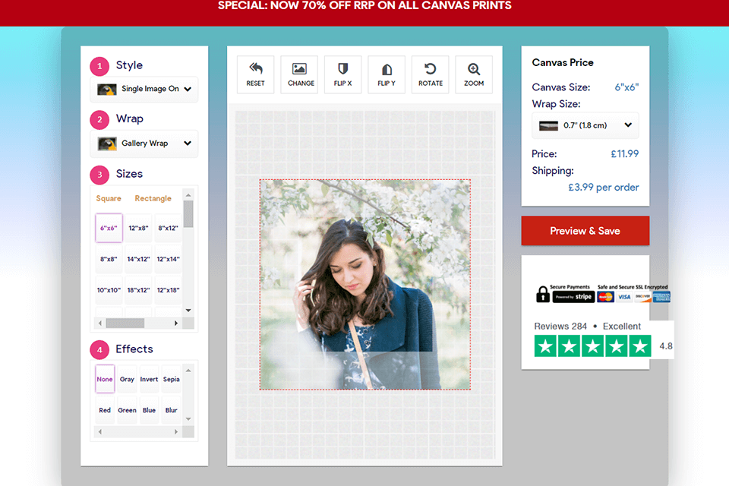Apply the Blur effect

171,410
